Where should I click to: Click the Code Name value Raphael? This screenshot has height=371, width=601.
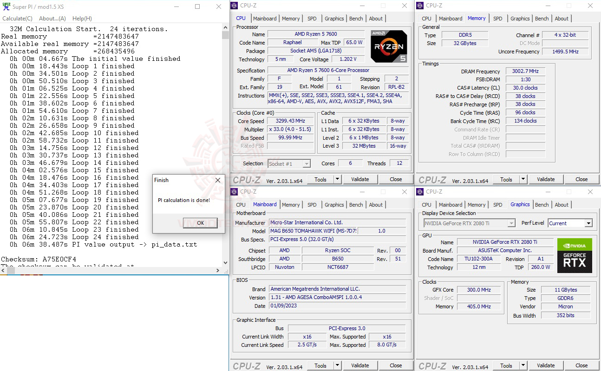293,42
